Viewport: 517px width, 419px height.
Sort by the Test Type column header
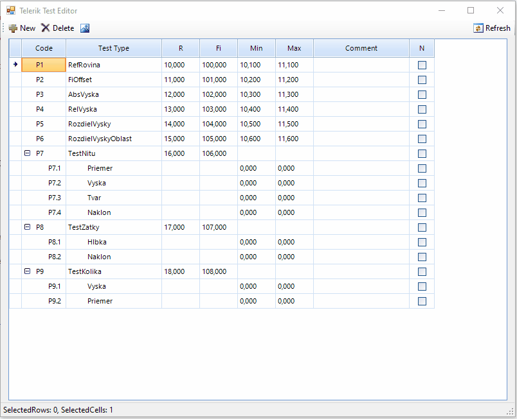click(114, 48)
